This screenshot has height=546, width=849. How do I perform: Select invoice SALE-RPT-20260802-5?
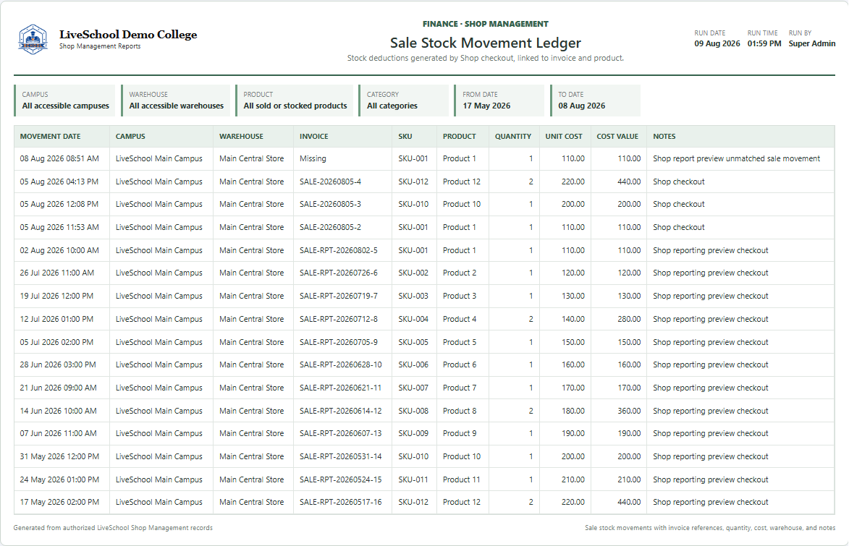tap(339, 250)
